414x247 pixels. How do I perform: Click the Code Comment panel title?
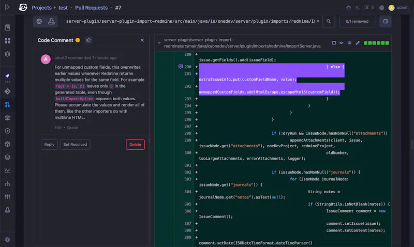click(x=55, y=40)
